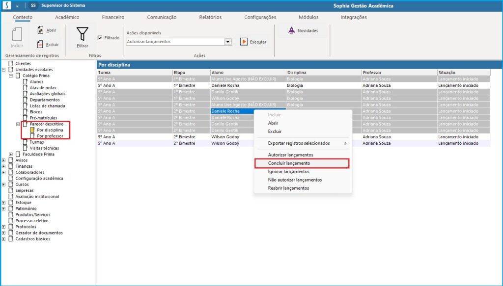Click the yellow page icon beside Por disciplina
503x286 pixels.
tap(32, 130)
